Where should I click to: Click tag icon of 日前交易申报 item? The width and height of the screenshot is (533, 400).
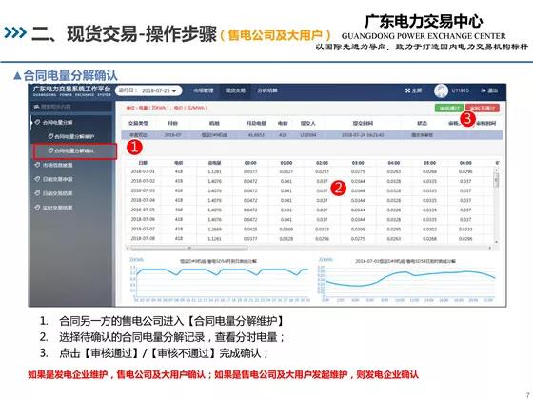pos(37,179)
